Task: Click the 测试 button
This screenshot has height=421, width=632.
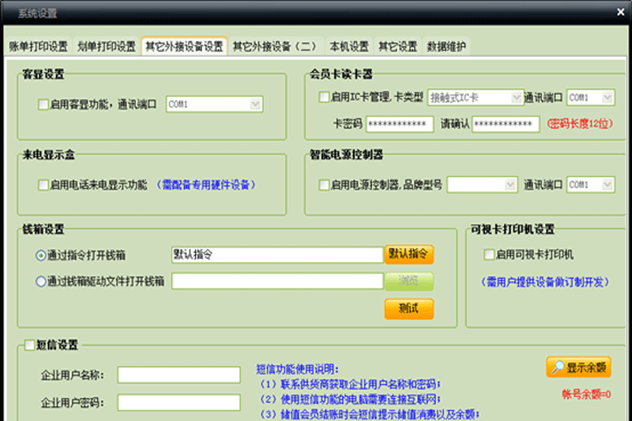Action: [x=408, y=309]
